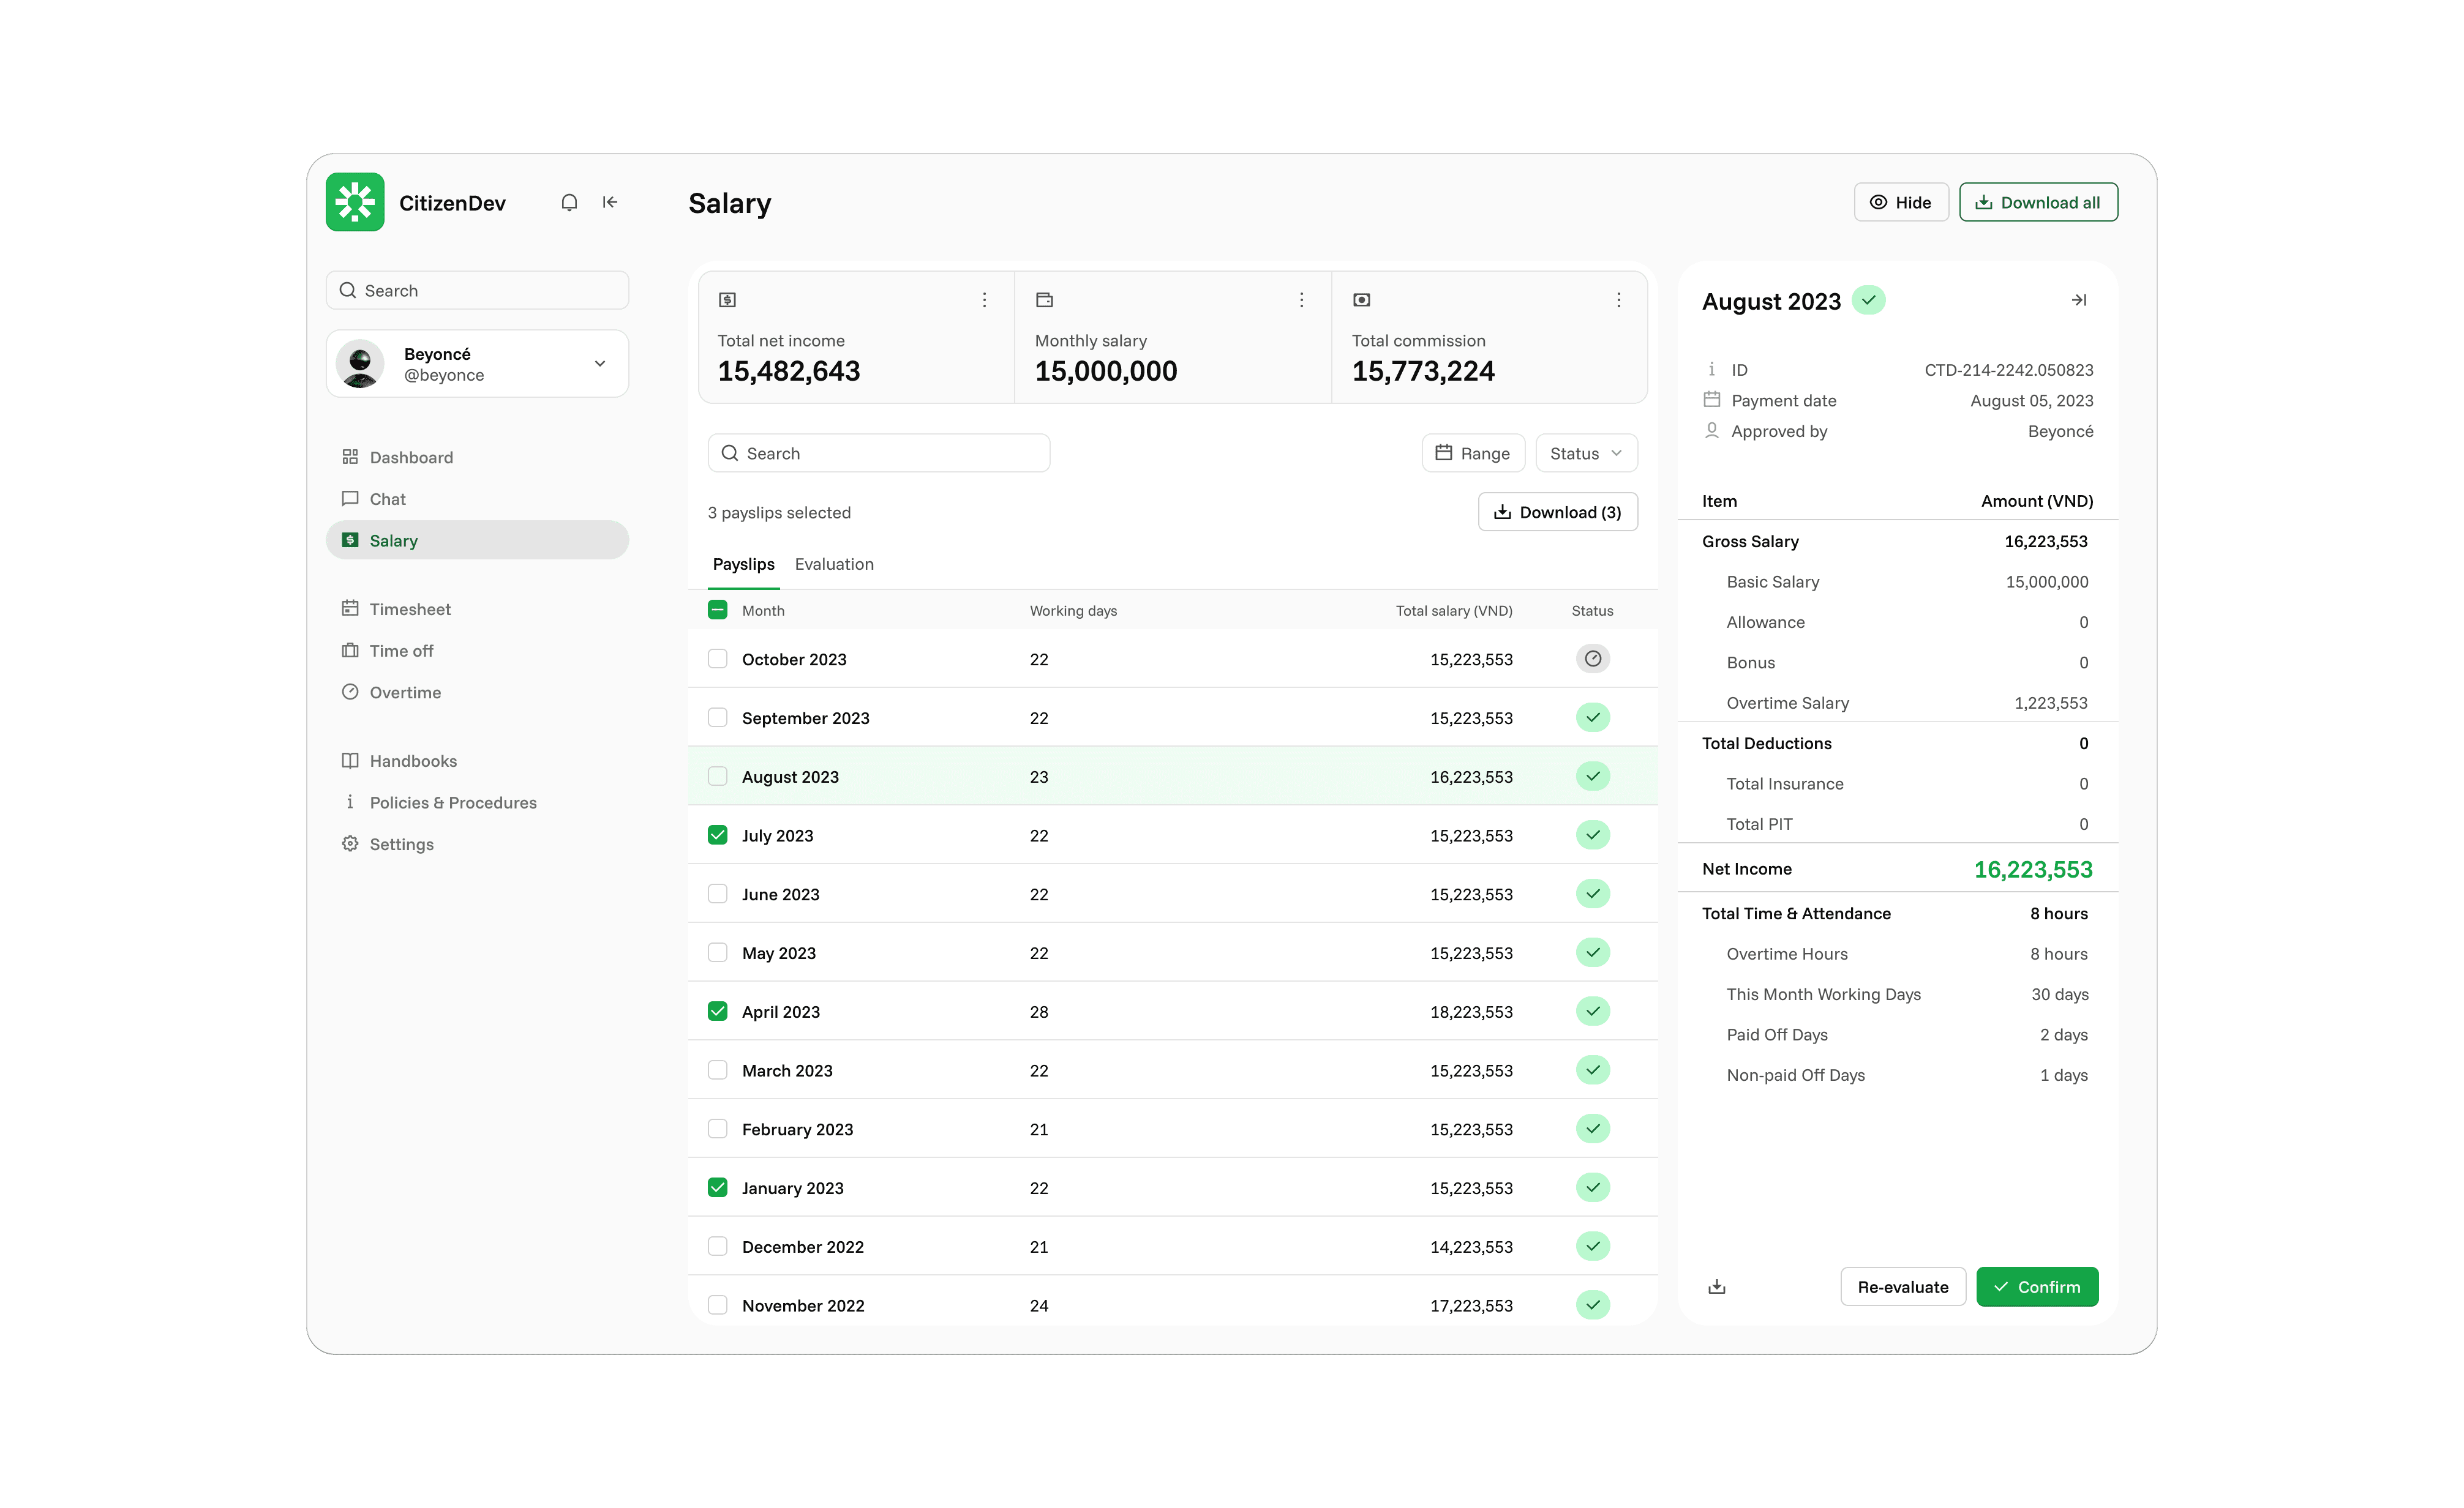Click the payslip Search field
Viewport: 2464px width, 1508px height.
coord(880,453)
